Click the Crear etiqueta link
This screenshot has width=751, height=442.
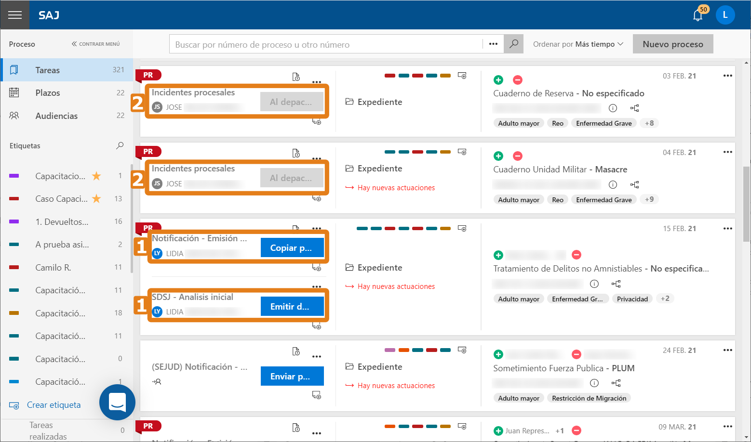pos(54,405)
